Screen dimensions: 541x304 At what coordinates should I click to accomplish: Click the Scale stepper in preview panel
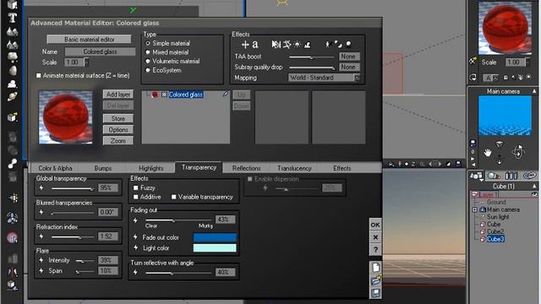pos(527,62)
